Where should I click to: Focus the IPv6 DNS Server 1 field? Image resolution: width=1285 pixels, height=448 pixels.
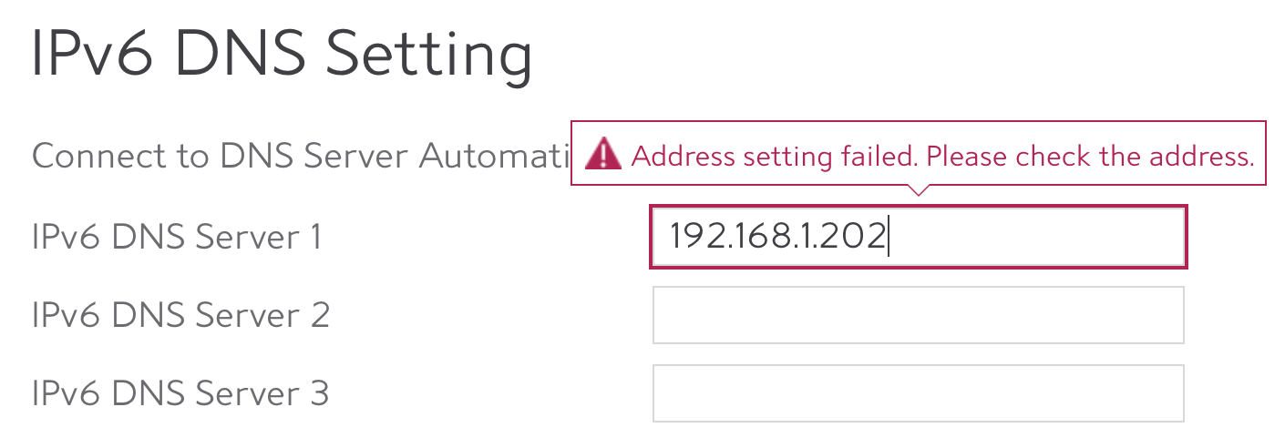(918, 238)
